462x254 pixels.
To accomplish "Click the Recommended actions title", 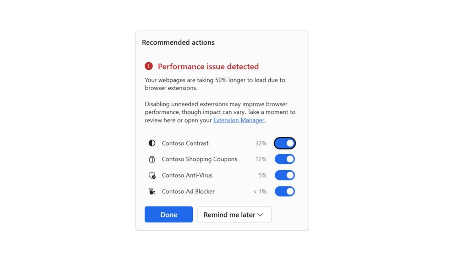I will click(178, 43).
